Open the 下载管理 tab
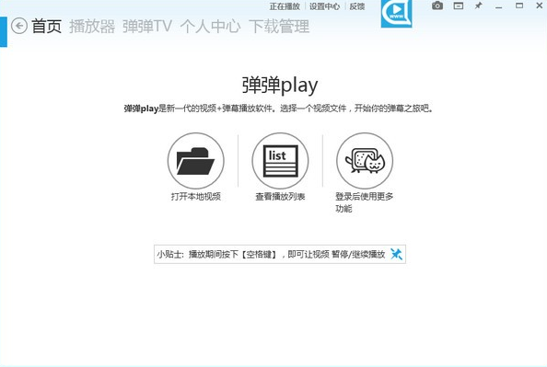This screenshot has width=547, height=367. click(279, 27)
